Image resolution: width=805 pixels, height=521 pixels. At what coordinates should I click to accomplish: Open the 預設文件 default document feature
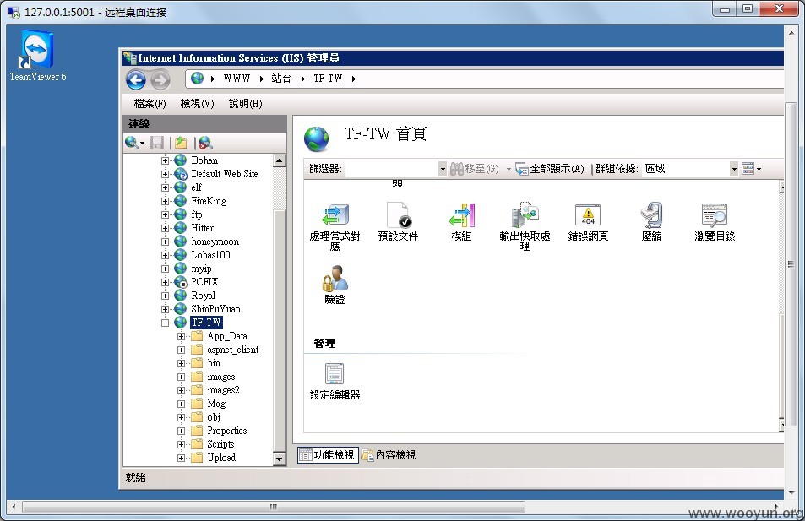coord(398,222)
